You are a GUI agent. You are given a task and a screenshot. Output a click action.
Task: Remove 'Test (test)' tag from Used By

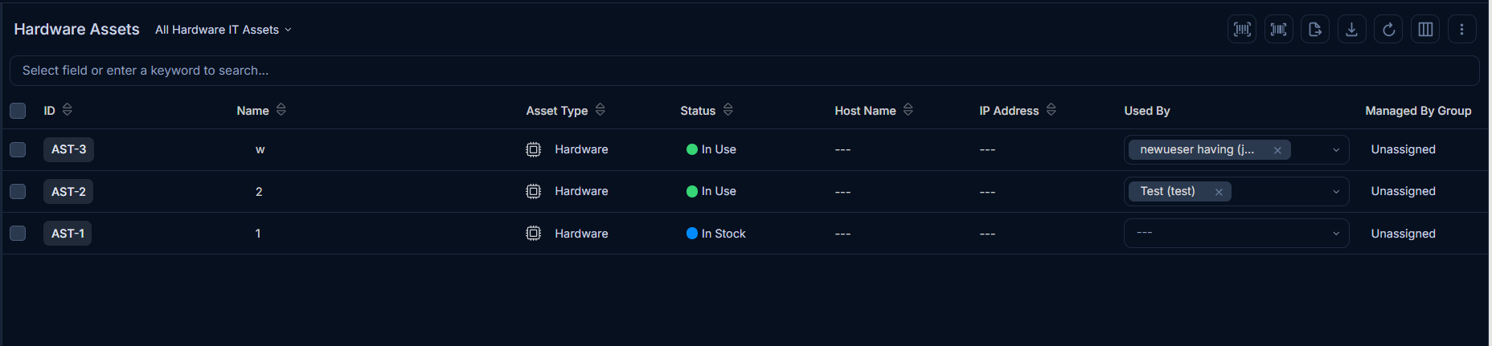[1219, 192]
